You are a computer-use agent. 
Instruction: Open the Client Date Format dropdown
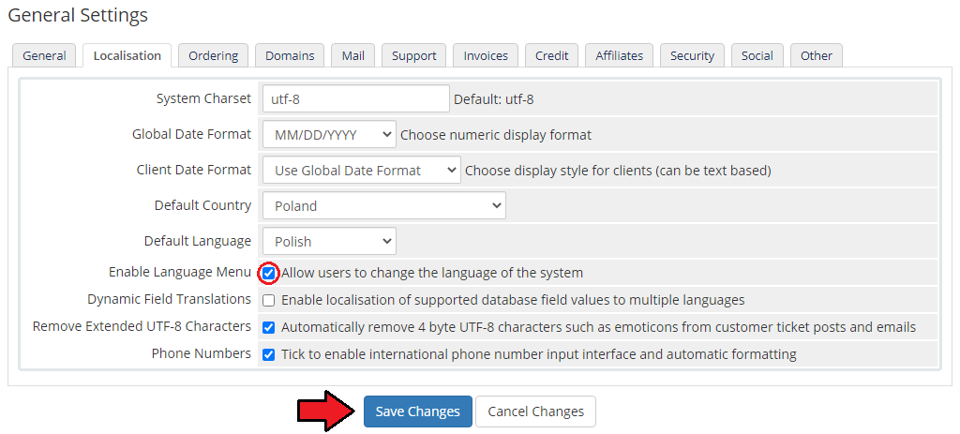pyautogui.click(x=362, y=171)
